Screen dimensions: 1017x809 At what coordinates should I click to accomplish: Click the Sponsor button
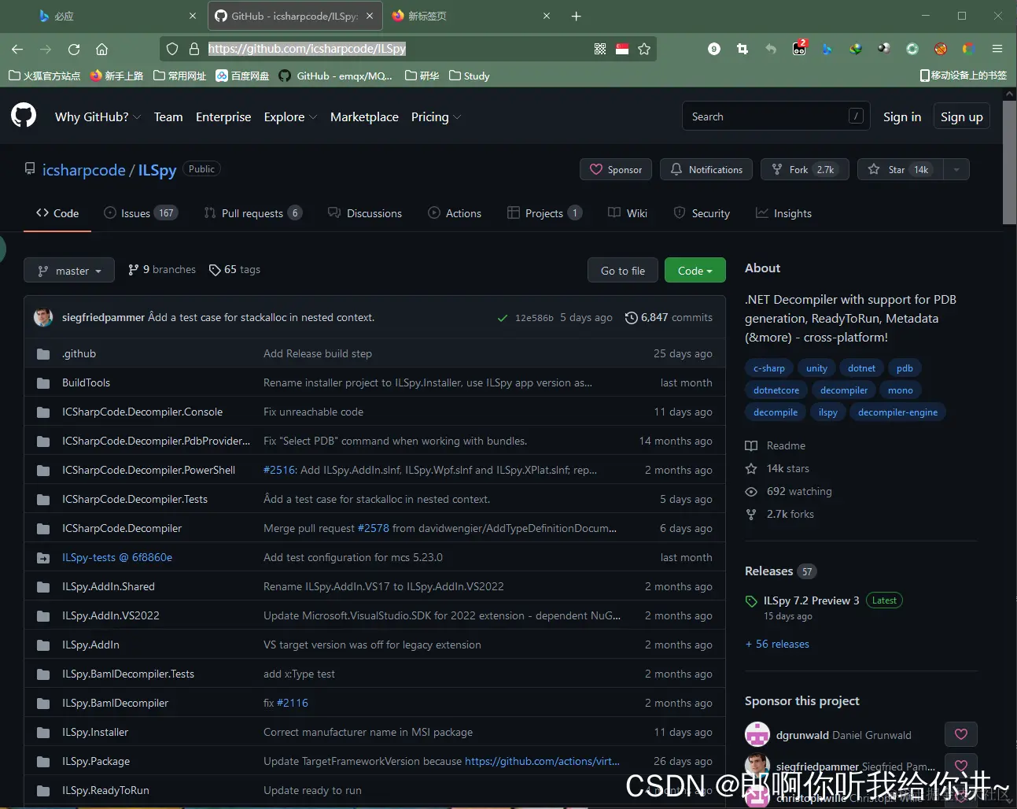[616, 169]
